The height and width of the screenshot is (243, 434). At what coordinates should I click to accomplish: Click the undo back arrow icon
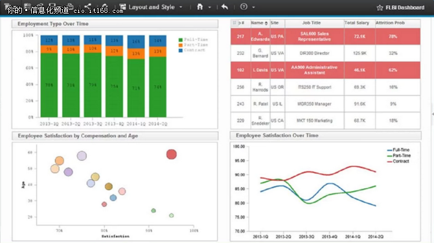click(x=225, y=6)
